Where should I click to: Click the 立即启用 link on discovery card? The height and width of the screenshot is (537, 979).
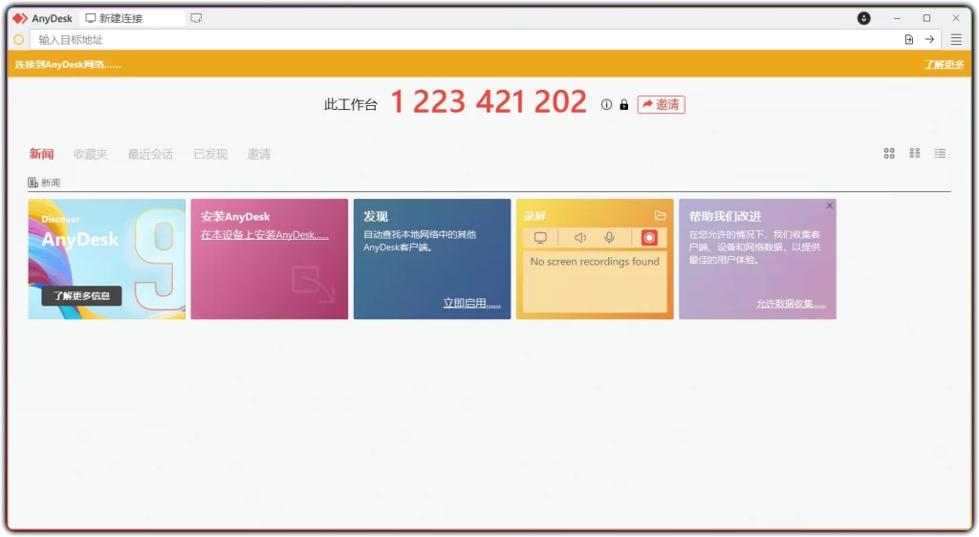(x=472, y=303)
